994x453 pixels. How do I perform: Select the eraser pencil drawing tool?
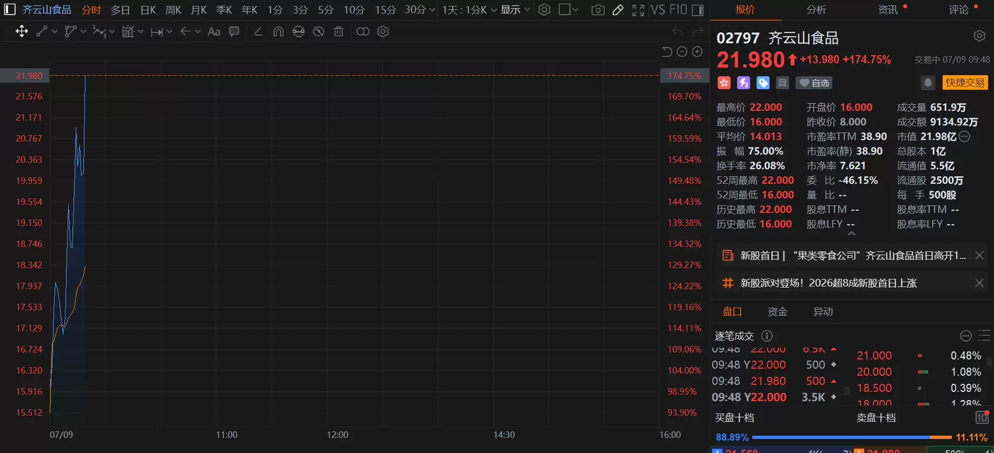(x=259, y=31)
